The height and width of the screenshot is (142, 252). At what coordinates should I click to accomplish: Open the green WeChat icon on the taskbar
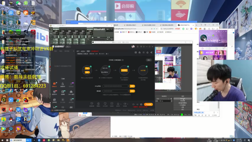49,140
